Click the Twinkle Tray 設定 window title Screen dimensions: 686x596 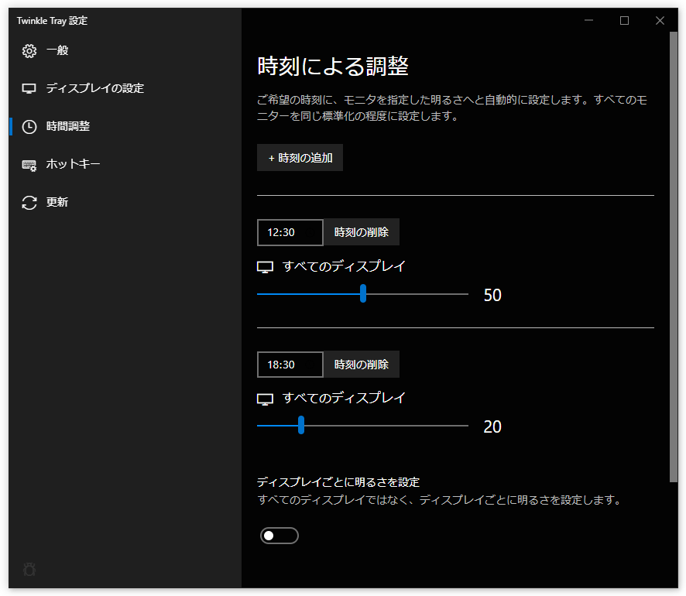[x=52, y=21]
